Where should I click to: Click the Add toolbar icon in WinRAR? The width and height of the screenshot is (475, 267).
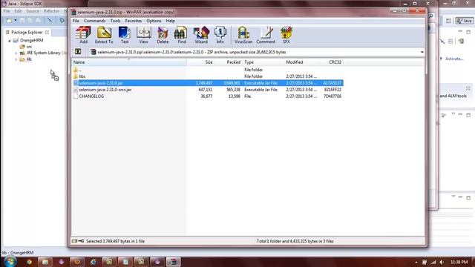(83, 35)
